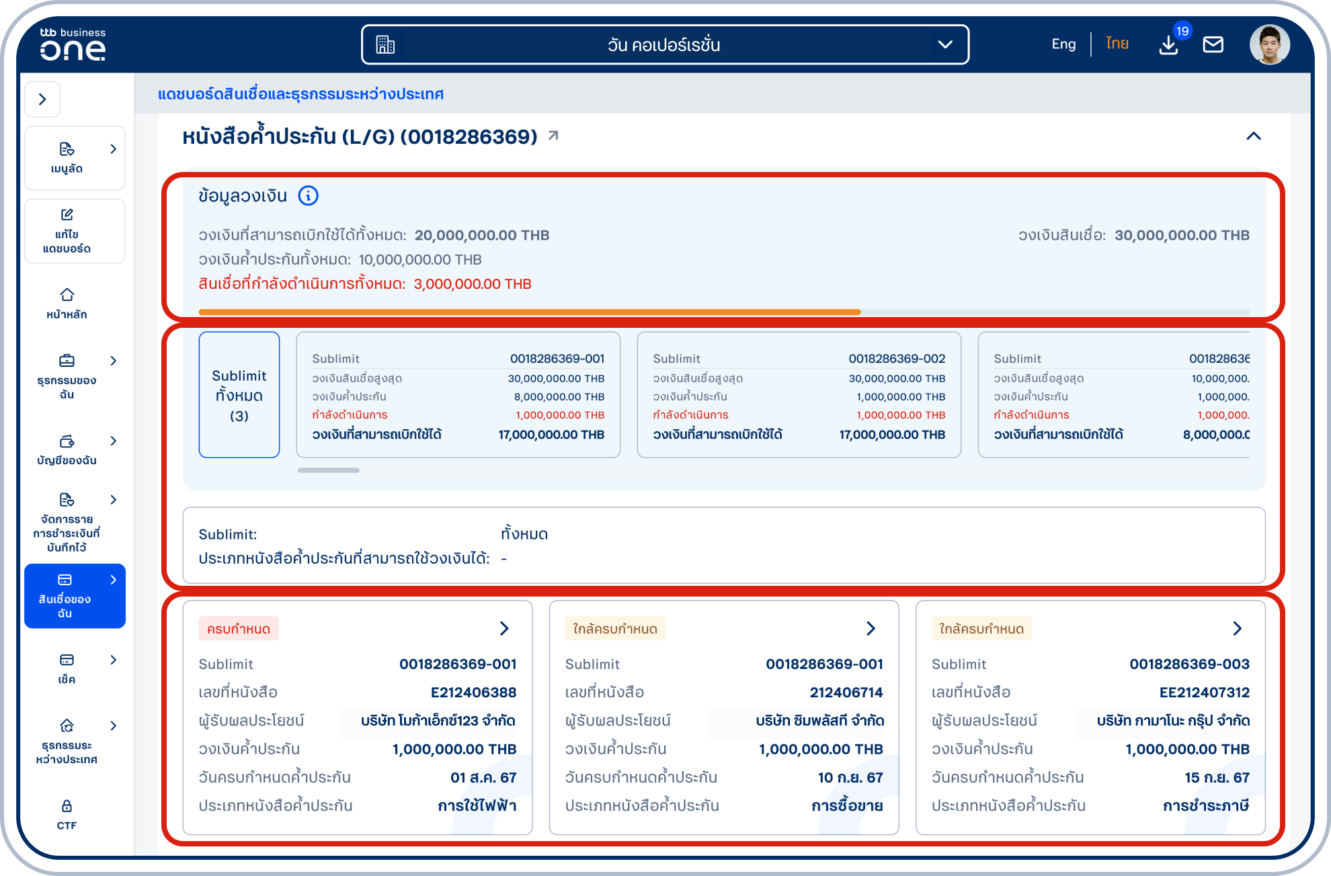
Task: Expand the ธุรกรรมของฉัน sidebar submenu arrow
Action: point(113,361)
